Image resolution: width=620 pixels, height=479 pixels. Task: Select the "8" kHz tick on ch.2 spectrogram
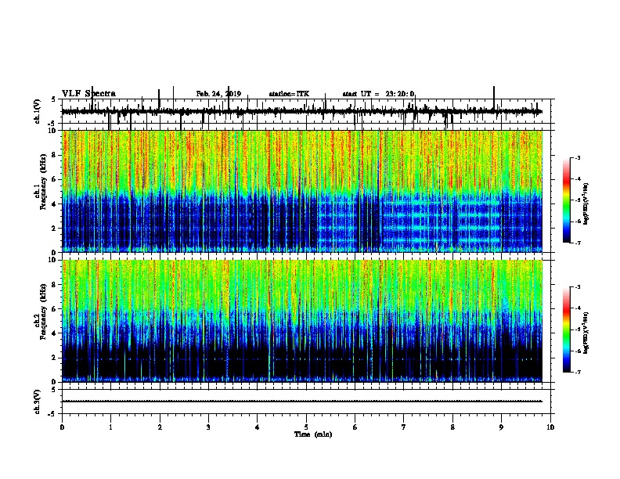point(55,285)
